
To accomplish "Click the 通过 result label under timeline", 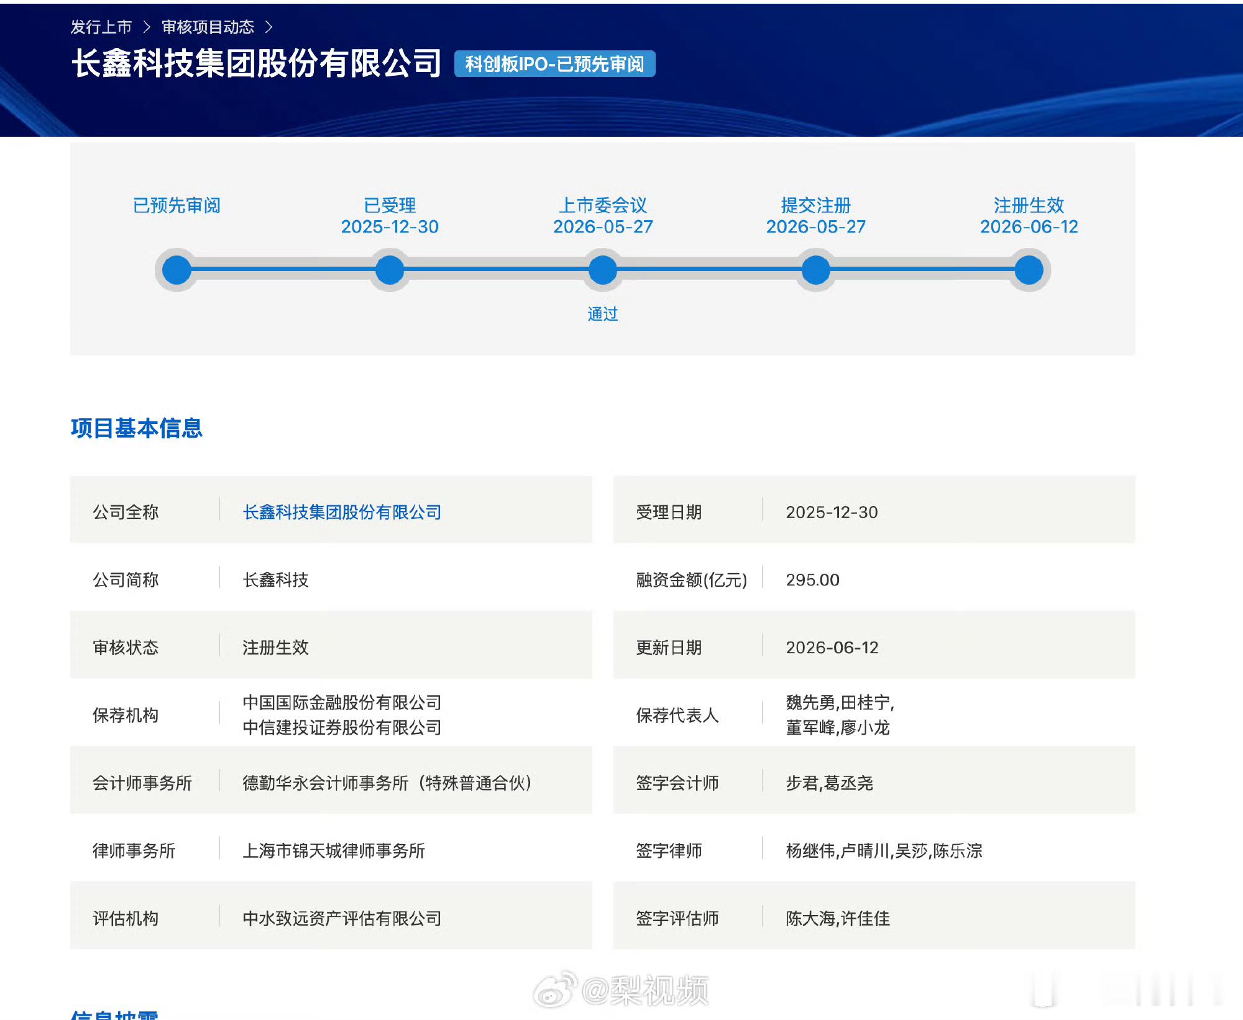I will (x=603, y=314).
